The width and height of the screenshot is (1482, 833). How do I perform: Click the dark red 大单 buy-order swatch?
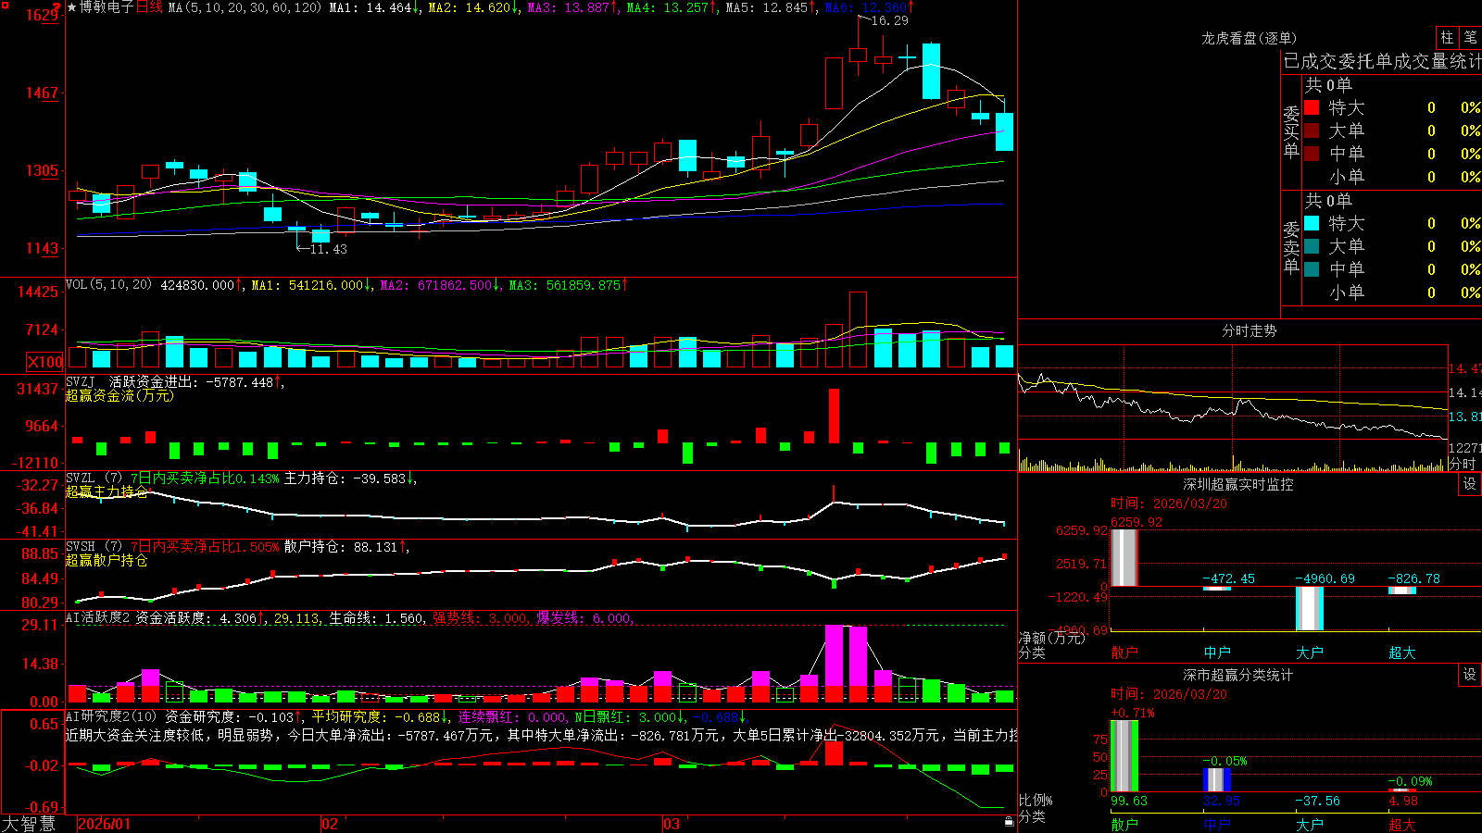[x=1312, y=131]
